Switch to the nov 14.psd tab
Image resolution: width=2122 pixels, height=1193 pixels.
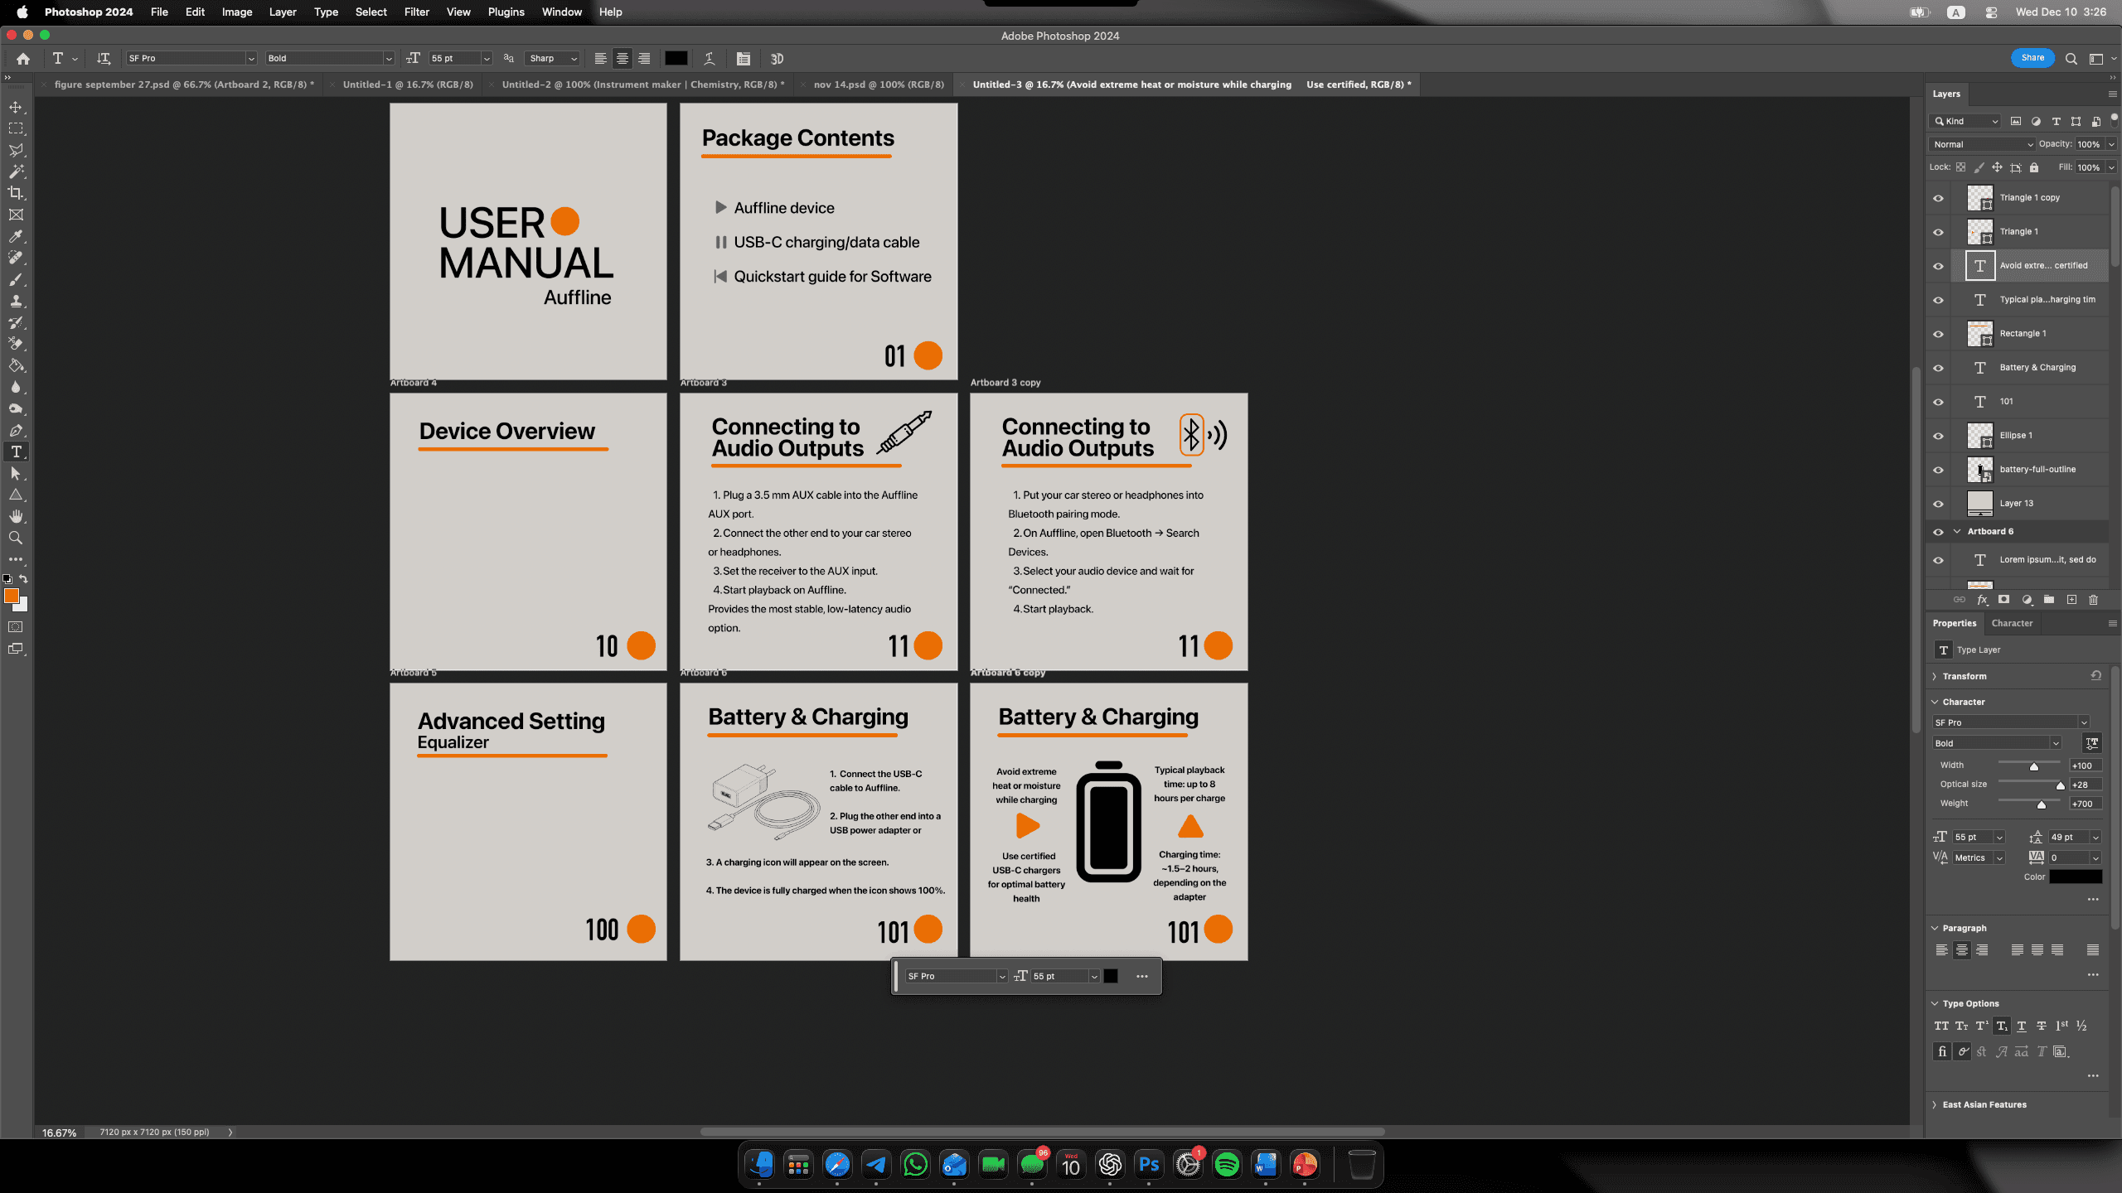[x=878, y=85]
